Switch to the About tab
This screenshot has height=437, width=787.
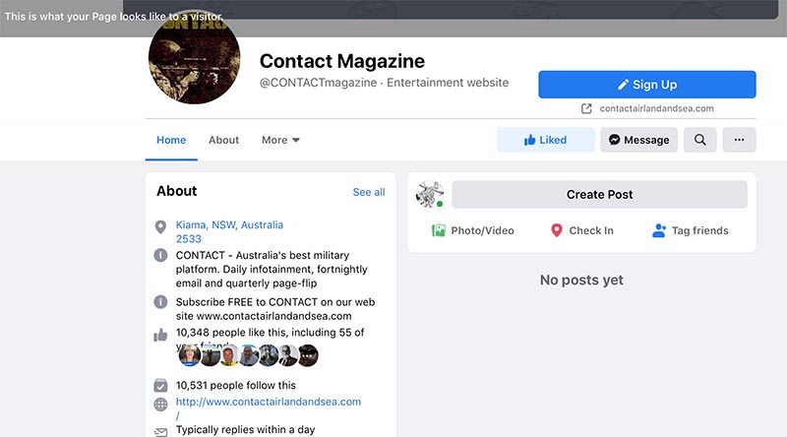(224, 140)
